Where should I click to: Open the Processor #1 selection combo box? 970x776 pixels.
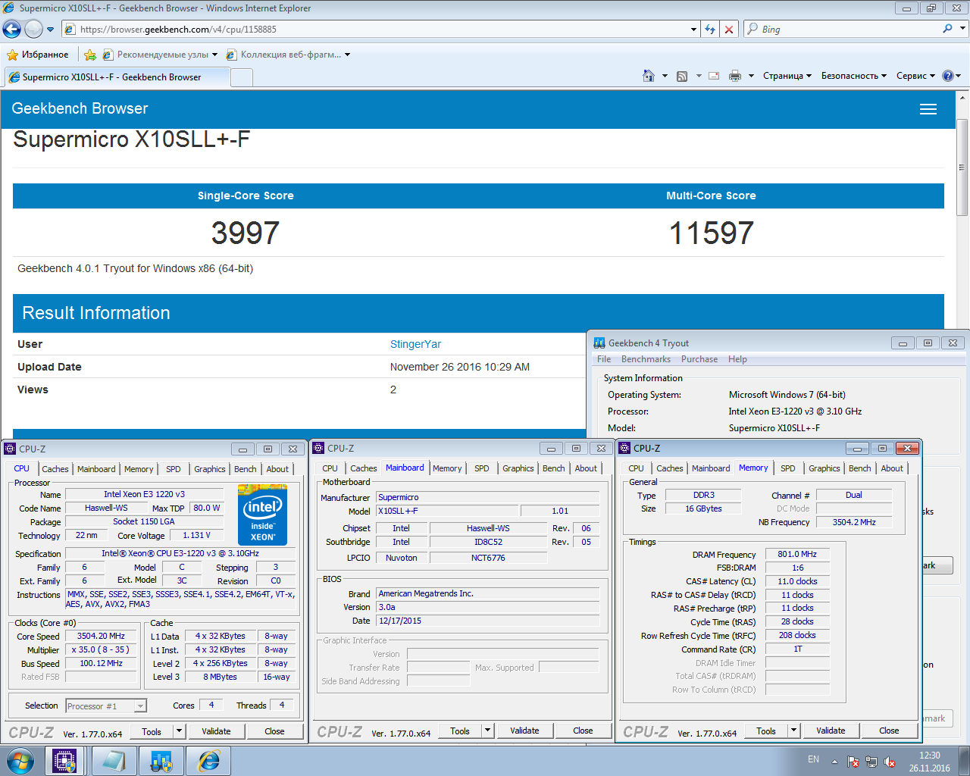click(106, 706)
